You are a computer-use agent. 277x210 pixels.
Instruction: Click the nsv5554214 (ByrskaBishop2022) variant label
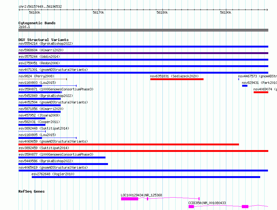[x=46, y=43]
